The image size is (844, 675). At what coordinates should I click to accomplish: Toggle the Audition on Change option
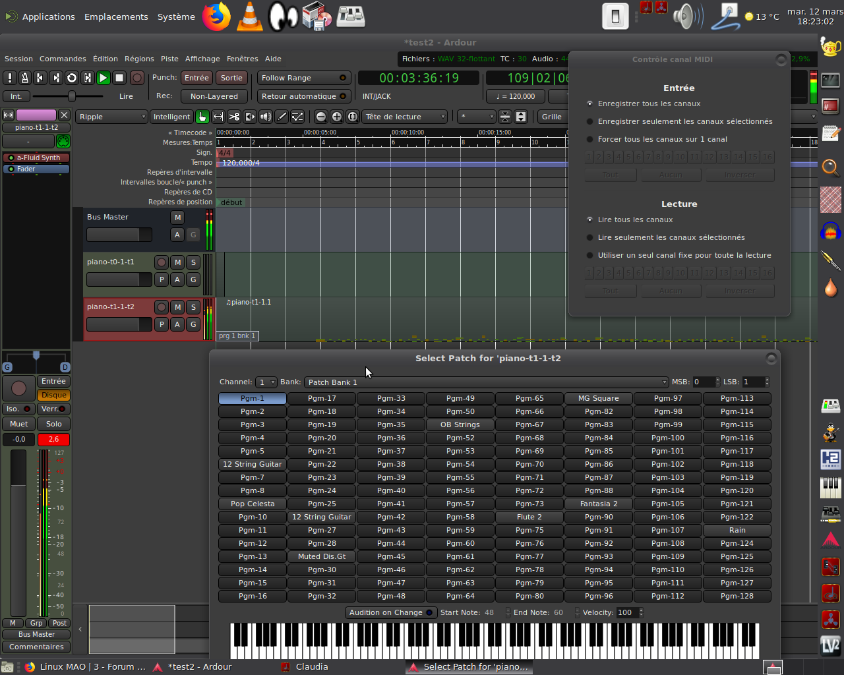pyautogui.click(x=390, y=612)
